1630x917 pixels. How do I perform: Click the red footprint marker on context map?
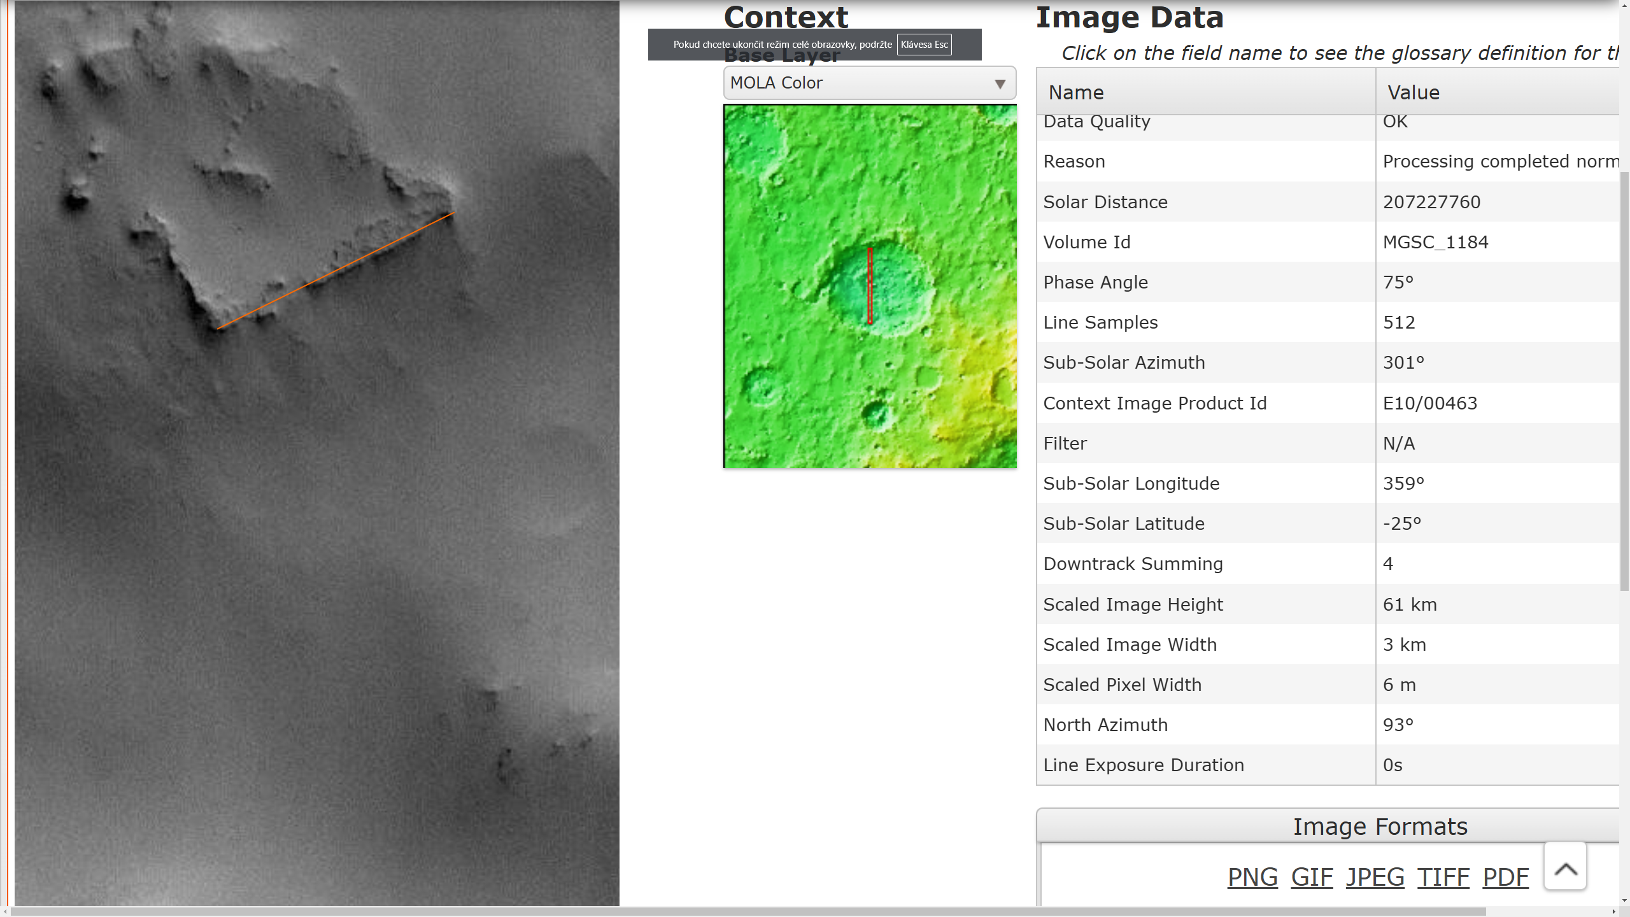[x=870, y=287]
